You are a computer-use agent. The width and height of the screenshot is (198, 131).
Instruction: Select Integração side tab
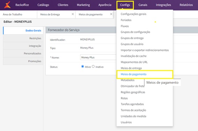coord(23,46)
